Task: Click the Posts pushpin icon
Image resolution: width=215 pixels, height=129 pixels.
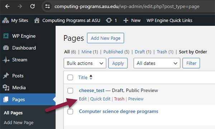Action: click(x=6, y=76)
